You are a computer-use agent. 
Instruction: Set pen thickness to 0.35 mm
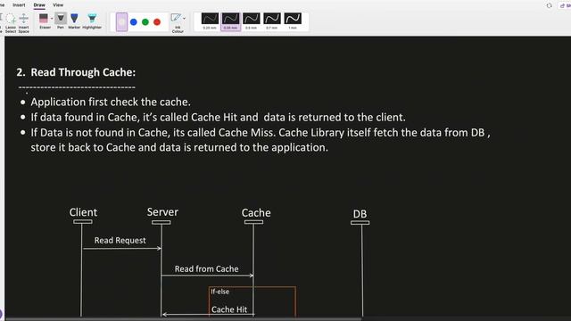(x=230, y=21)
